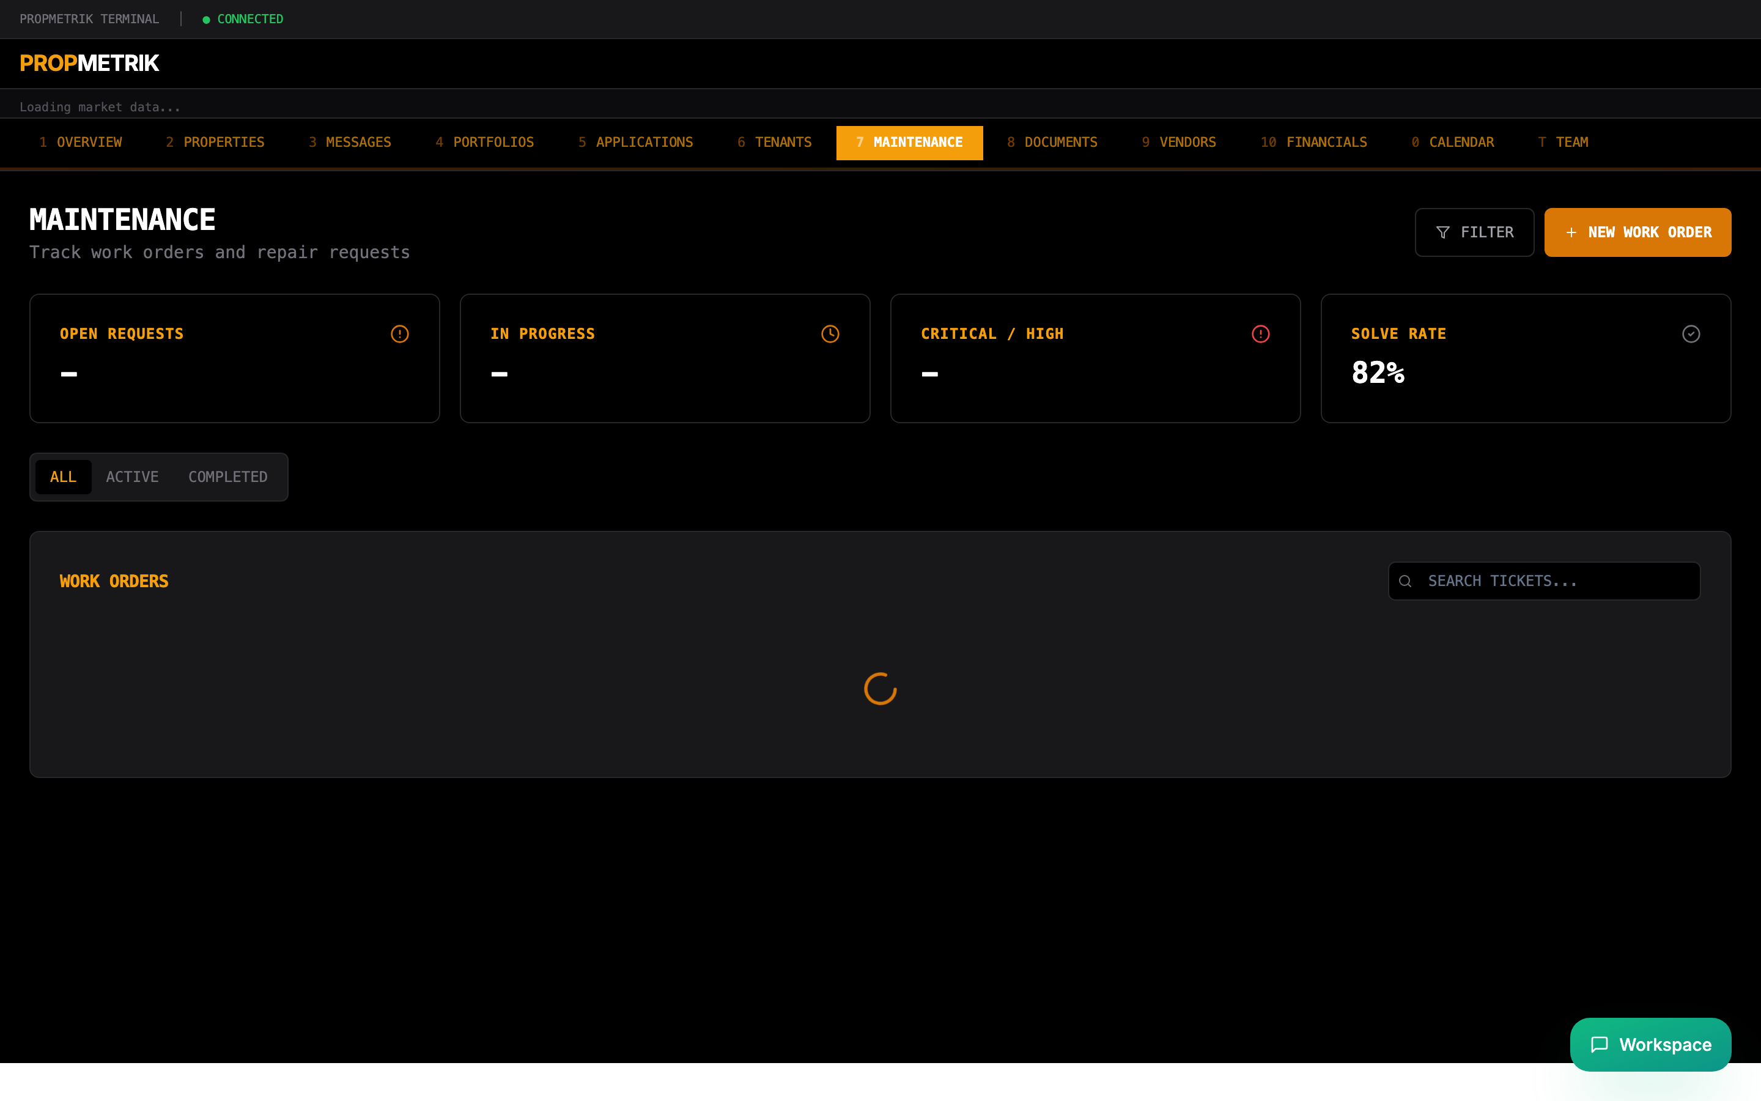Click the plus icon in New Work Order
The height and width of the screenshot is (1101, 1761).
click(x=1571, y=232)
